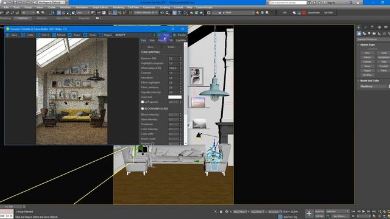Screen dimensions: 390x219
Task: Click Ctrl+C copy in Corona frame buffer
Action: click(43, 35)
